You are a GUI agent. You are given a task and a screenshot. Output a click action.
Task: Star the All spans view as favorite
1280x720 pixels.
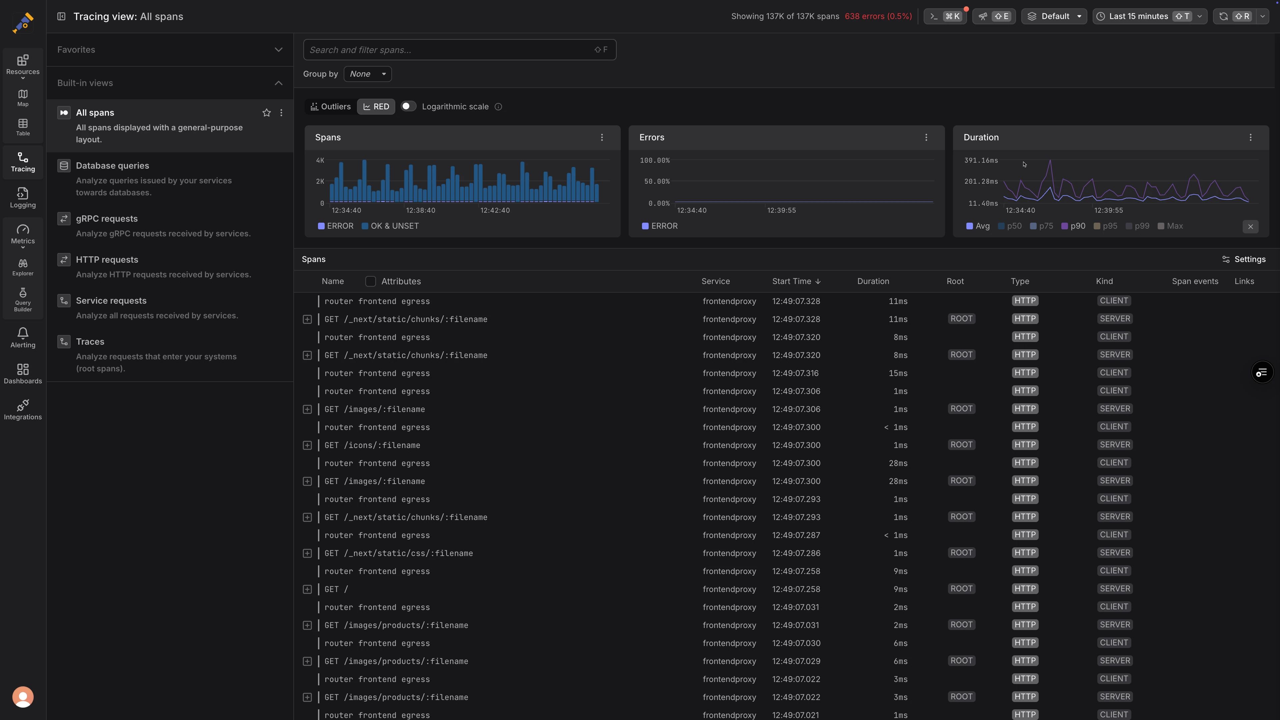(x=266, y=113)
